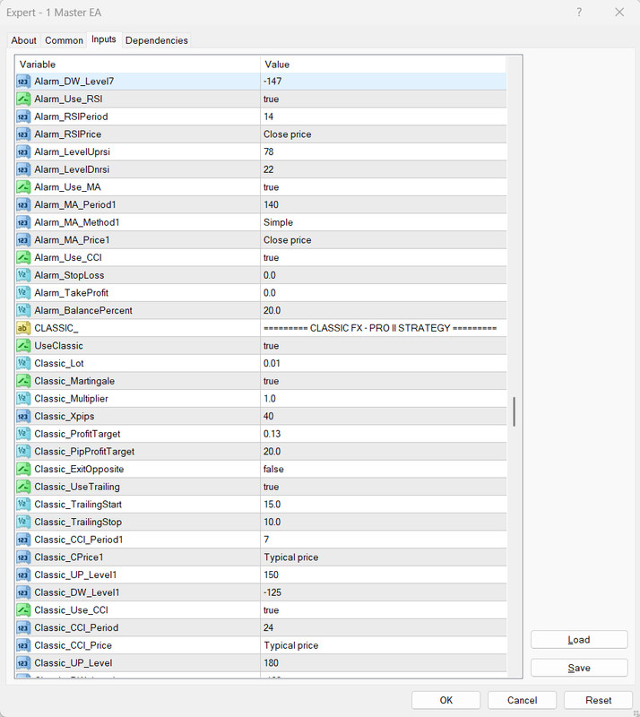Click the boolean icon beside Alarm_Use_RSI
Image resolution: width=640 pixels, height=717 pixels.
pyautogui.click(x=23, y=99)
